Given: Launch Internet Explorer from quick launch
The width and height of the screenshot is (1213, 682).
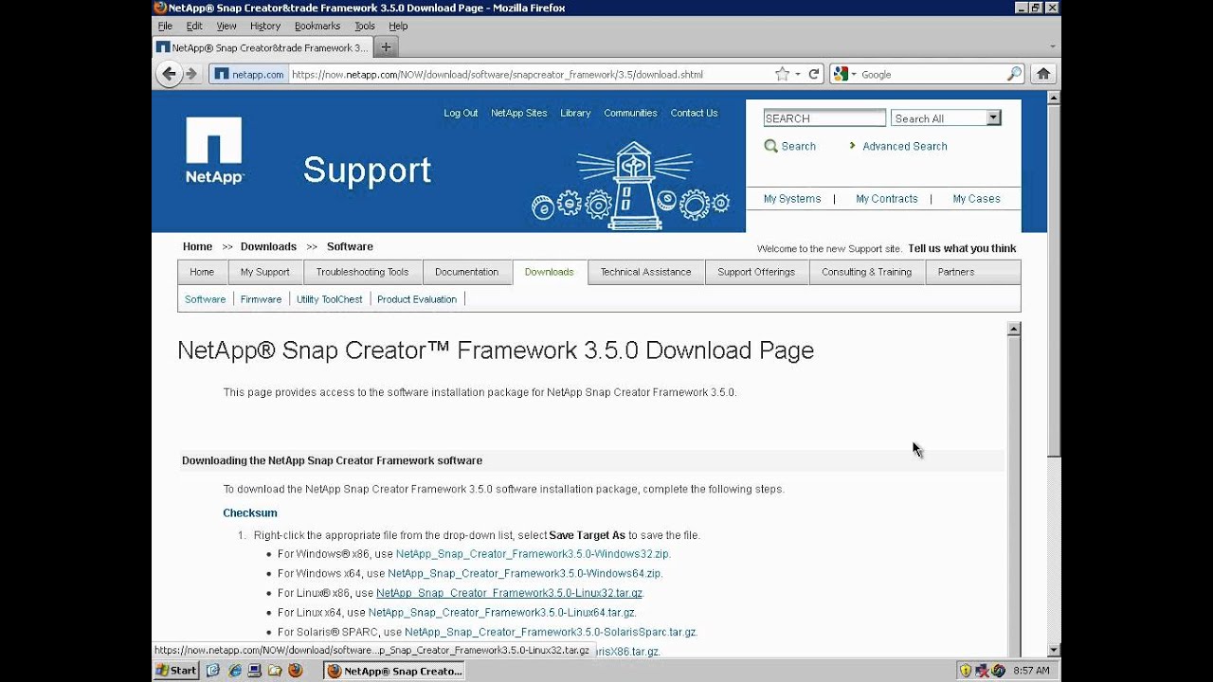Looking at the screenshot, I should 233,671.
